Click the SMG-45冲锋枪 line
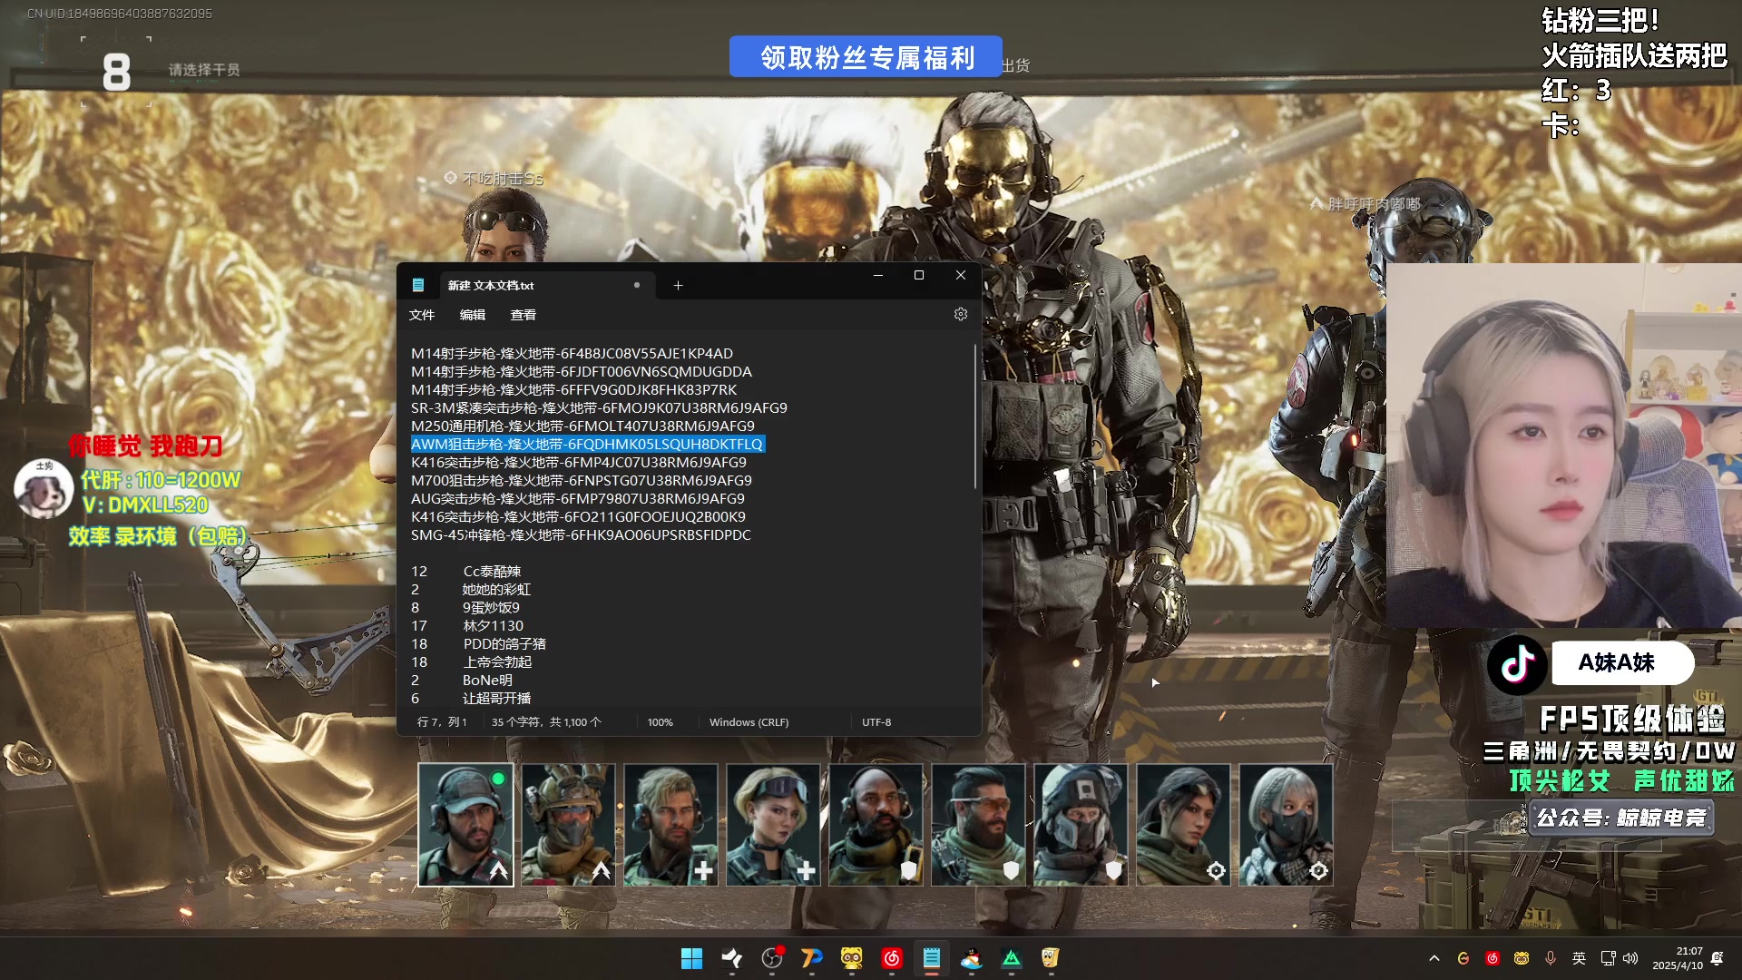The width and height of the screenshot is (1742, 980). [581, 534]
